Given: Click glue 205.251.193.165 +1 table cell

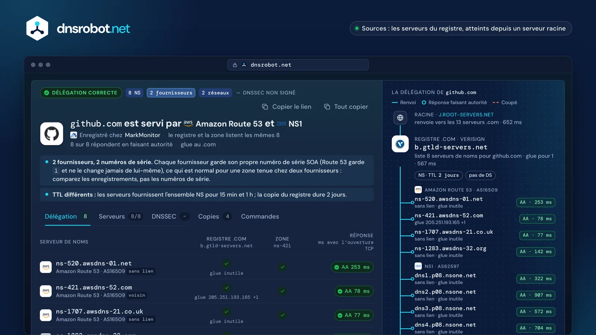Looking at the screenshot, I should (226, 297).
